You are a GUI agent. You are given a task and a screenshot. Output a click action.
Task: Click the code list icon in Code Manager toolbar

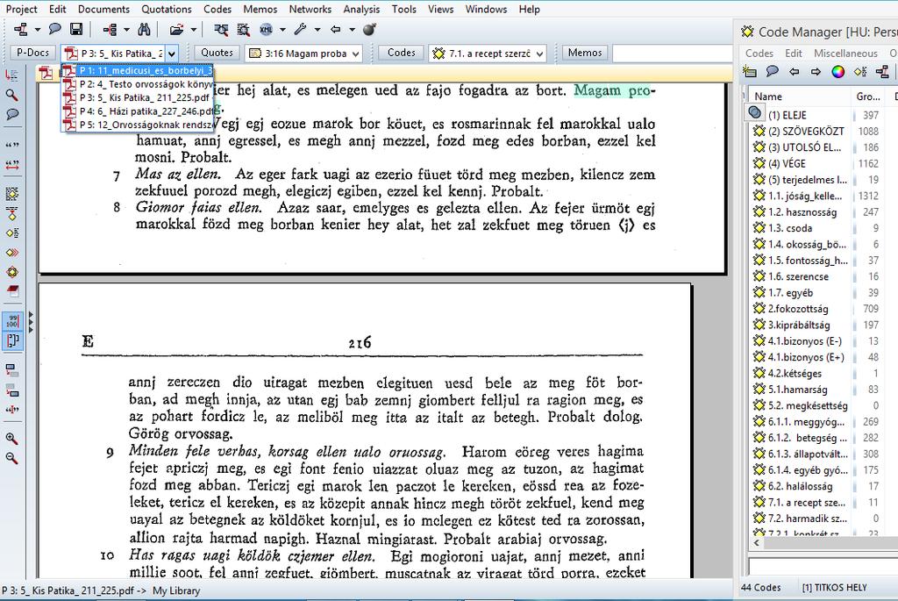pos(860,72)
